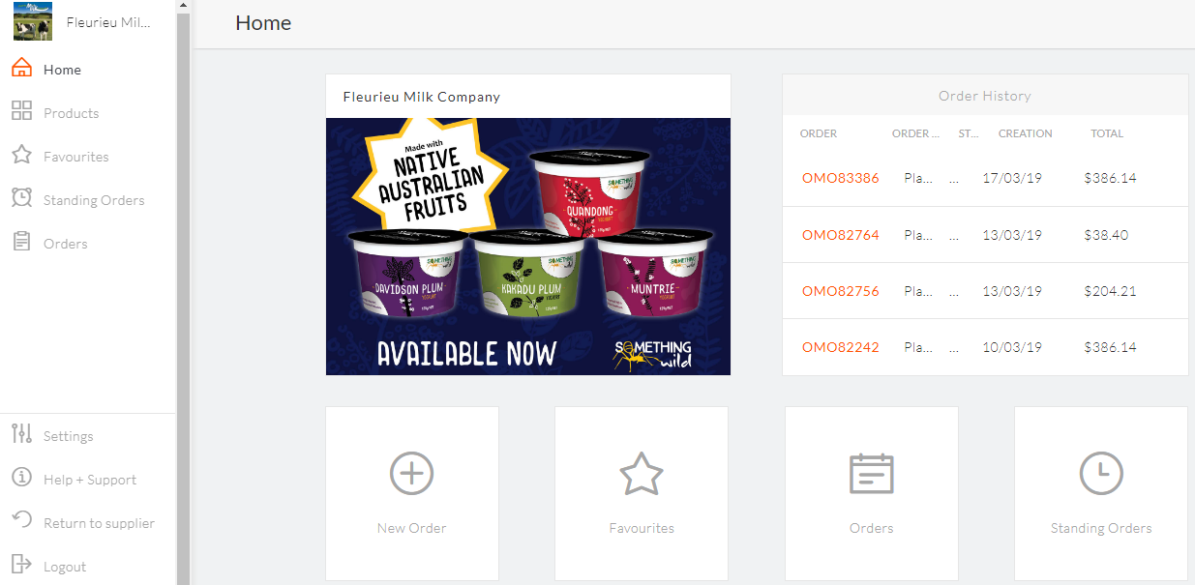The width and height of the screenshot is (1195, 585).
Task: Open Products via the grid icon
Action: coord(21,112)
